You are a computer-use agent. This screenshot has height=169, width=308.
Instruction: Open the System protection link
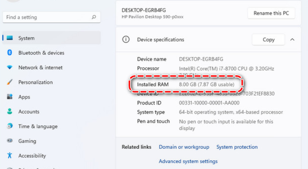coord(237,147)
